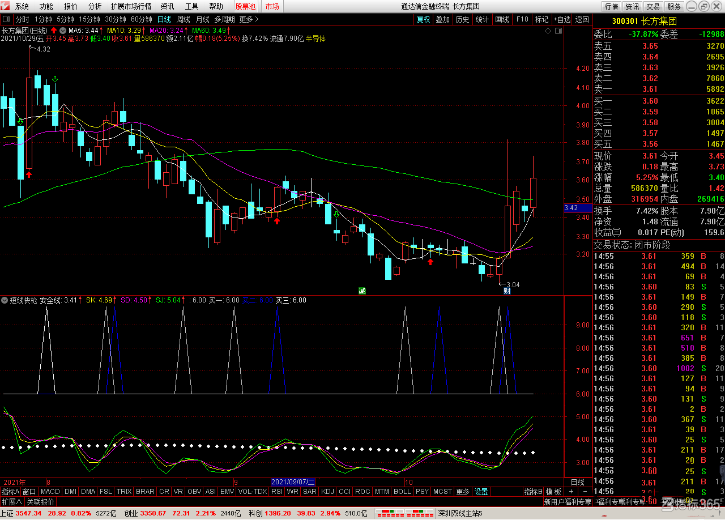The height and width of the screenshot is (520, 725).
Task: Open the 系统 menu
Action: 22,6
